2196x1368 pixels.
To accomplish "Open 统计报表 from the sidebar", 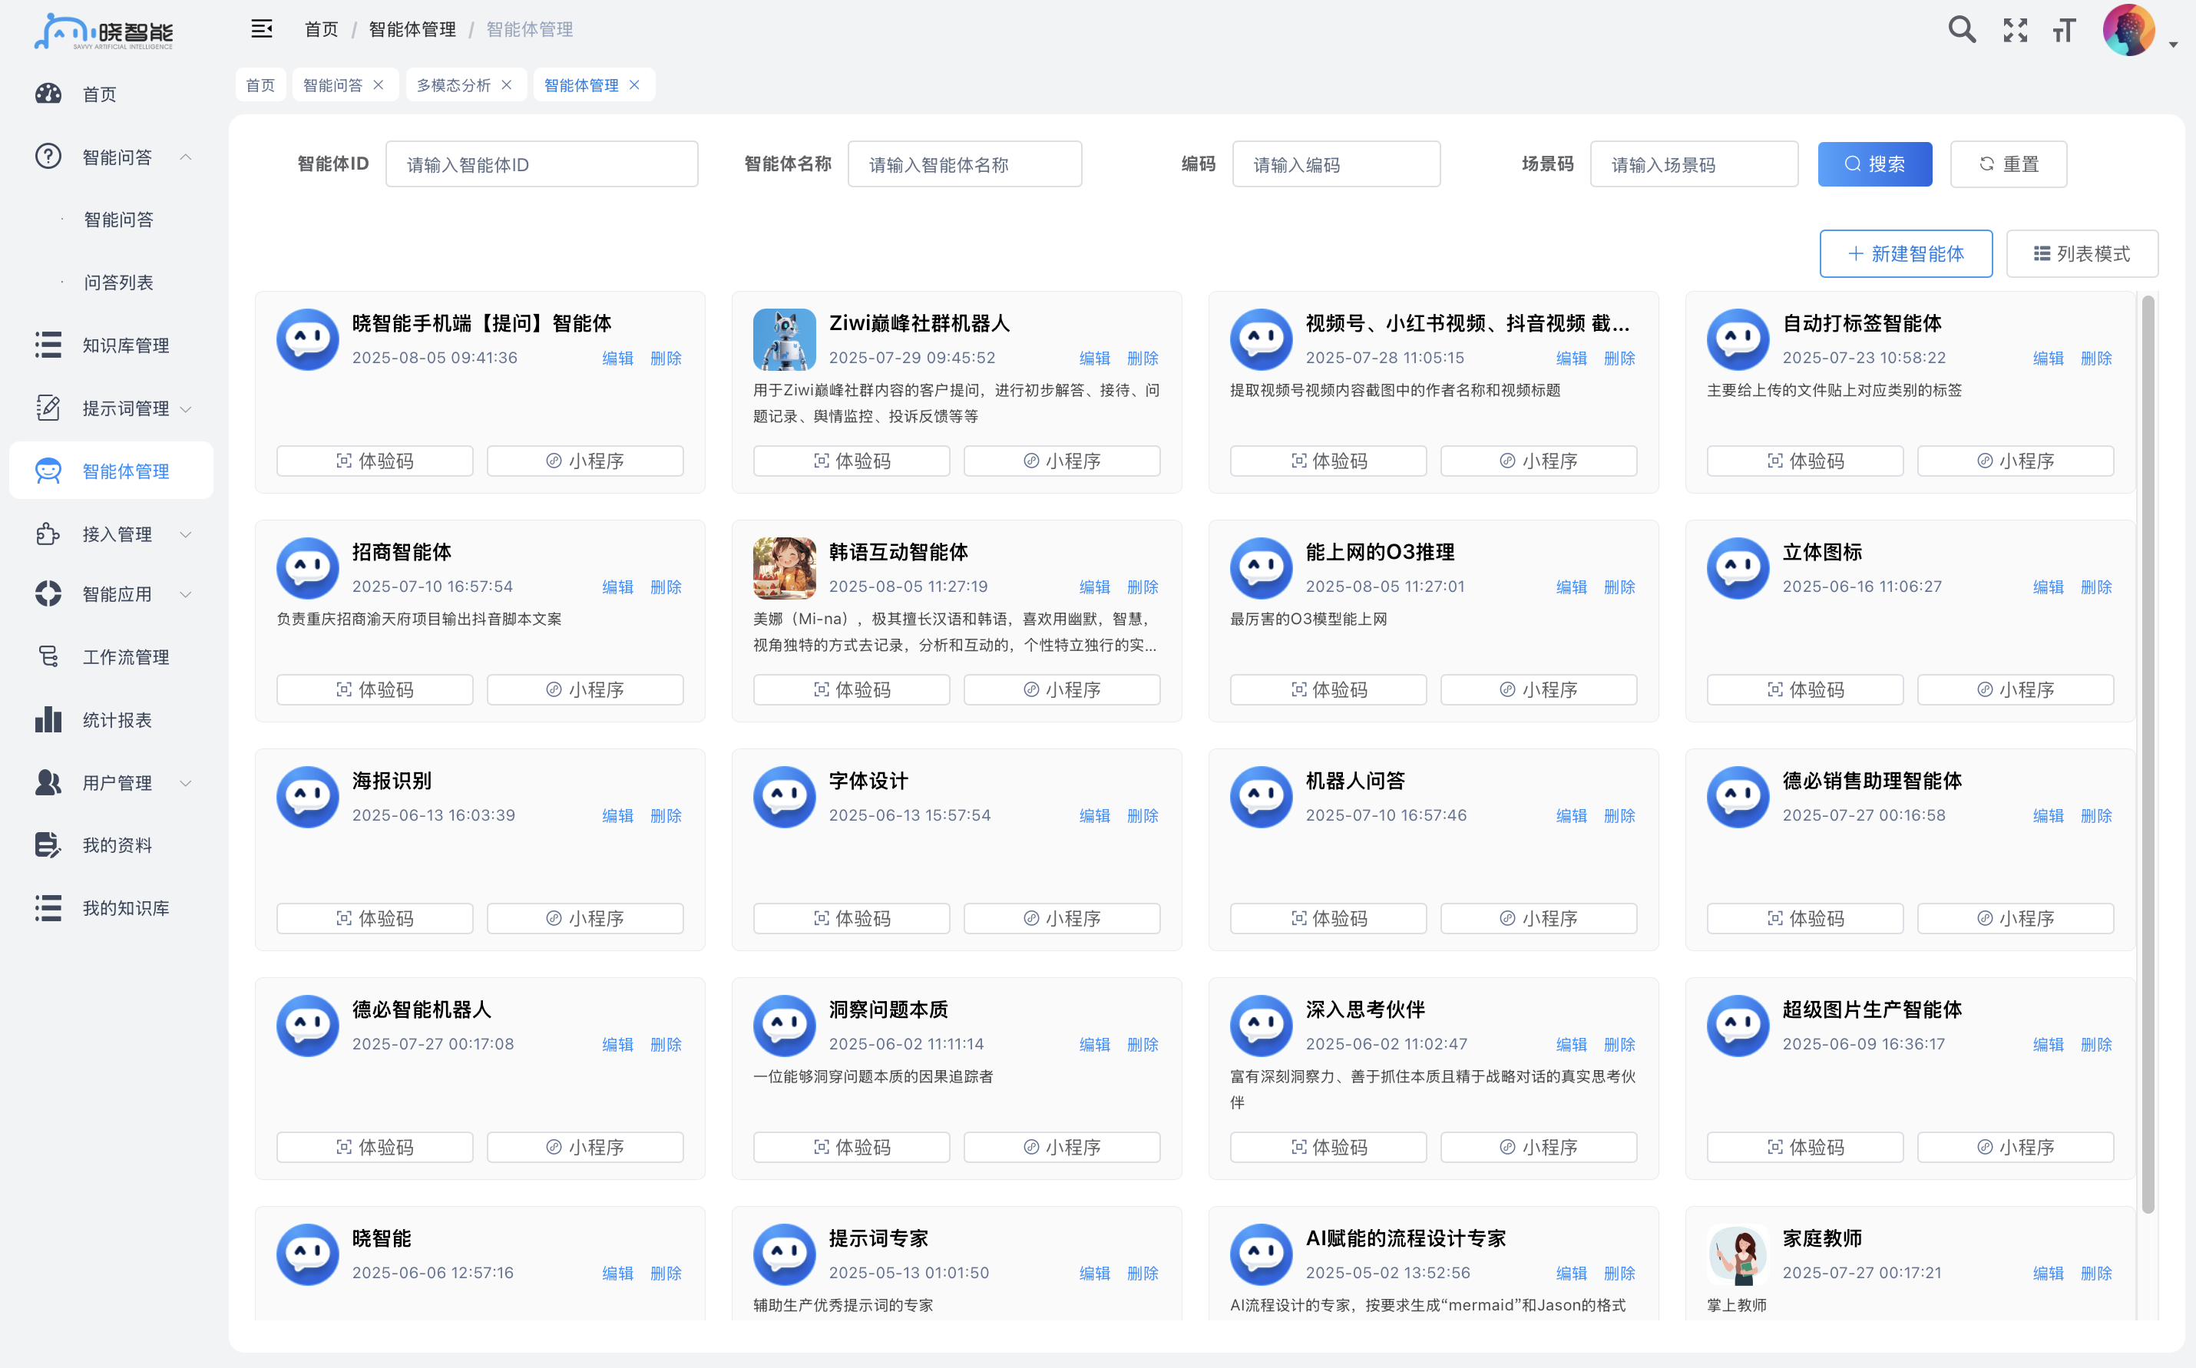I will pos(116,720).
